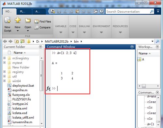Click Find Files
Viewport: 163px width, 128px height.
(43, 21)
